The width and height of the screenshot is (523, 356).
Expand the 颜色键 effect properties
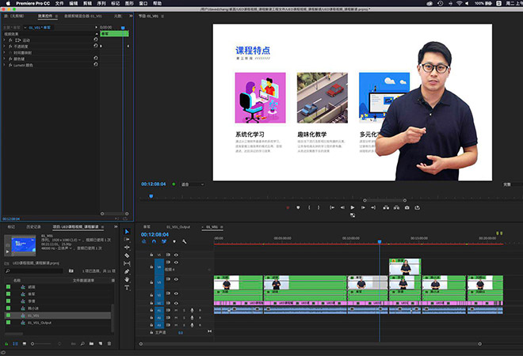click(x=5, y=59)
